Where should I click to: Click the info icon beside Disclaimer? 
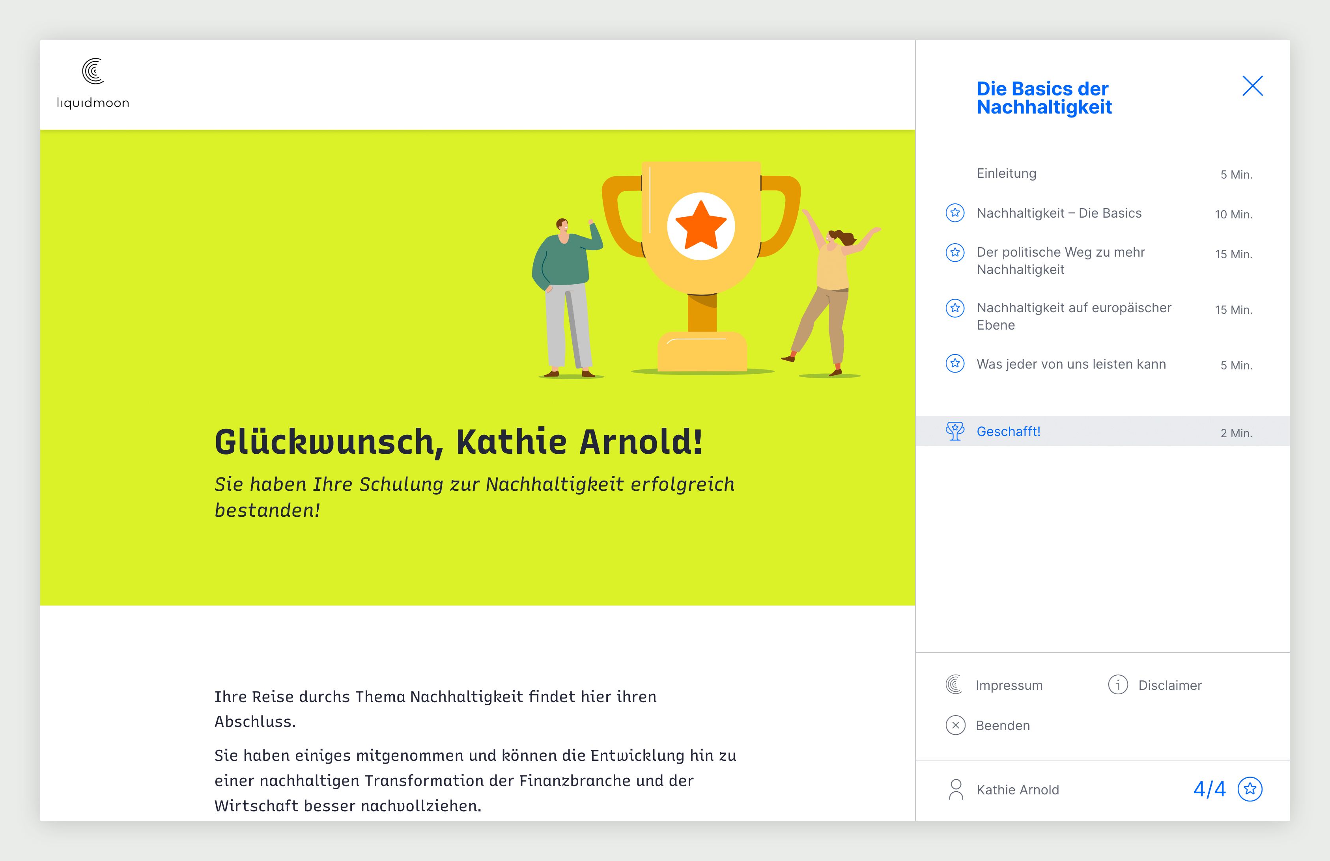pyautogui.click(x=1118, y=684)
